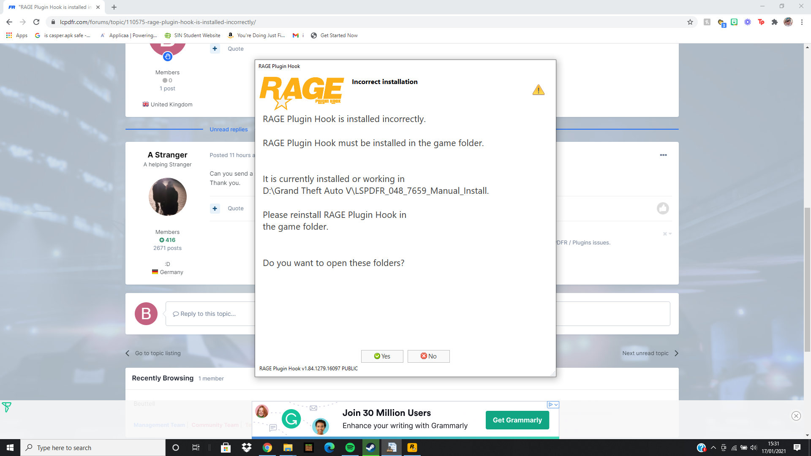Open Dropbox from the taskbar
Image resolution: width=811 pixels, height=456 pixels.
pyautogui.click(x=246, y=448)
